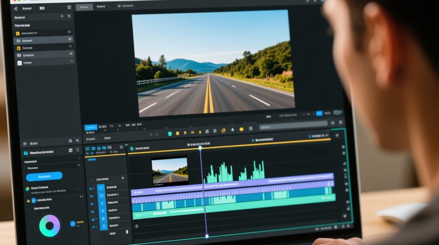Click the orange round icon in the timeline toolbar
Screen dimensions: 439x245
[x=241, y=129]
